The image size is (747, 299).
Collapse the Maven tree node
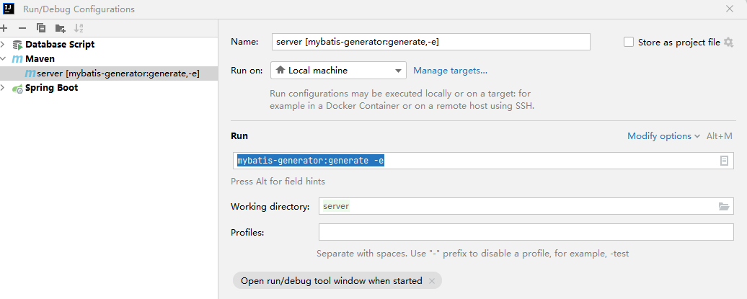pyautogui.click(x=4, y=59)
